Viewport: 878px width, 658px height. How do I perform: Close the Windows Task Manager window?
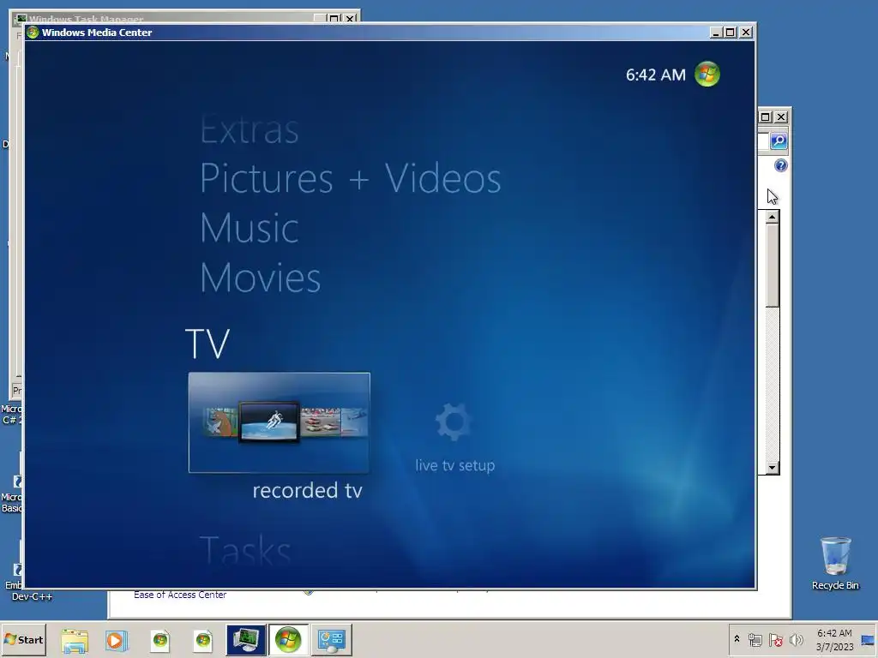(350, 19)
